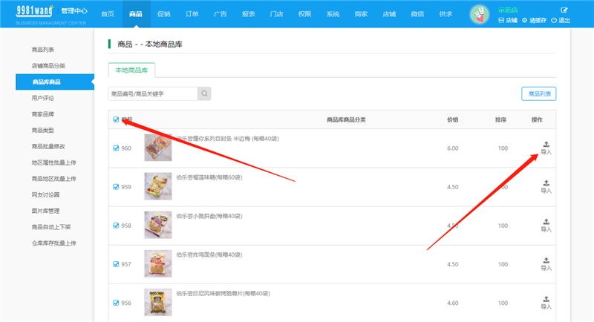The image size is (594, 322).
Task: Click the 退出 power icon to log out
Action: [554, 20]
